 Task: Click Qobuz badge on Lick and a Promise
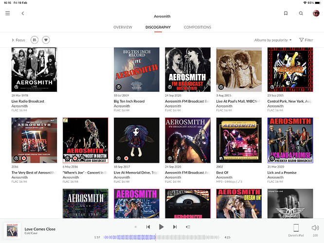(x=272, y=158)
